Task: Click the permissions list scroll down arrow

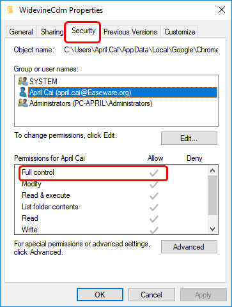Action: click(x=212, y=229)
